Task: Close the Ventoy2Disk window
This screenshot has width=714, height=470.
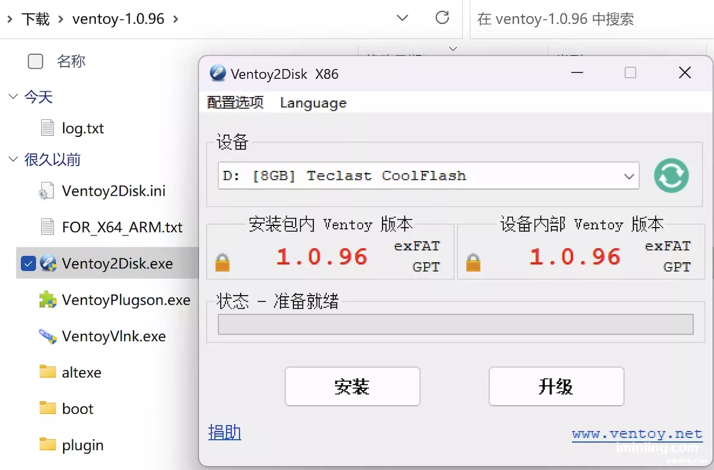Action: [x=684, y=73]
